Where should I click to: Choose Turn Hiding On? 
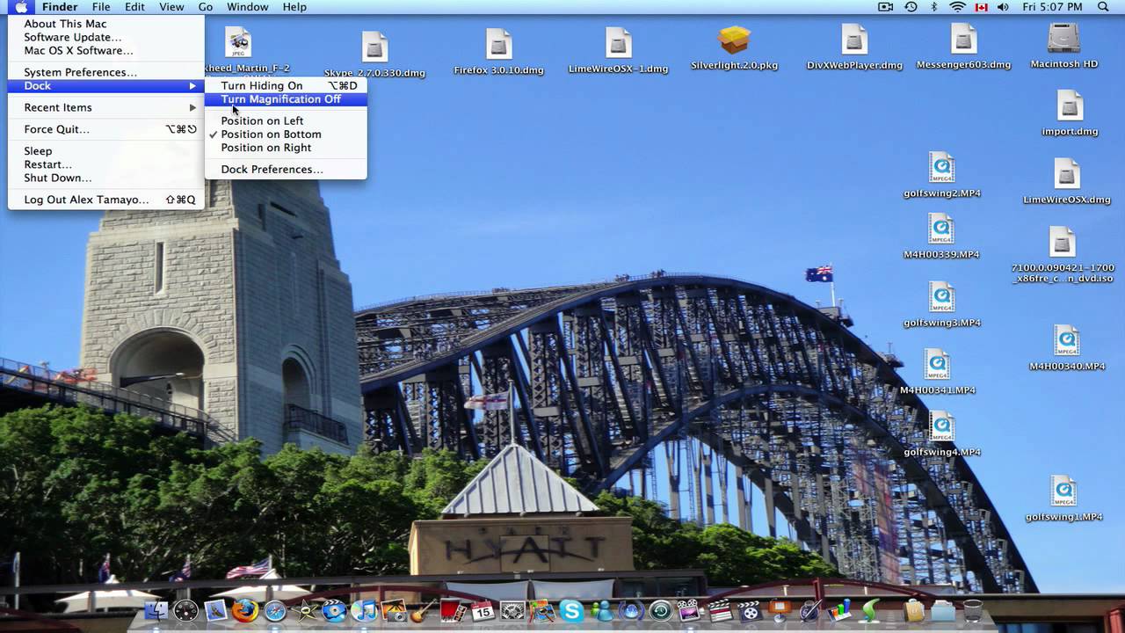286,85
